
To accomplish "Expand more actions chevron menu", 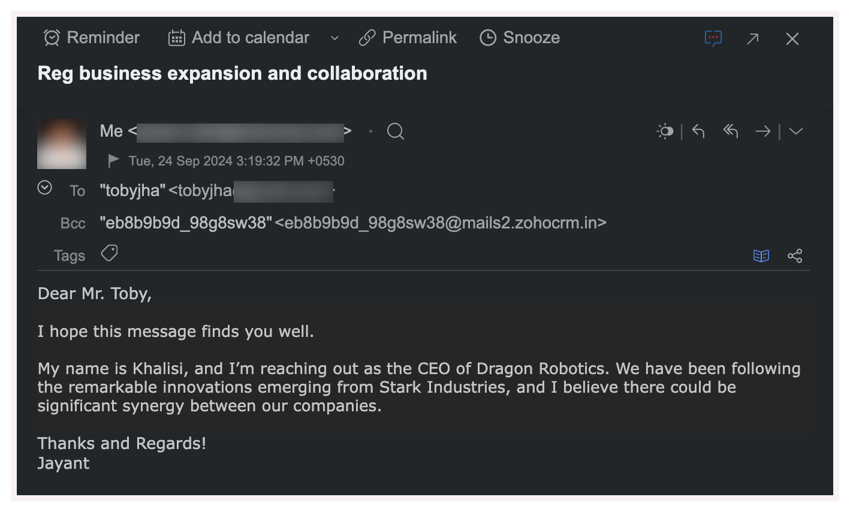I will pos(795,131).
